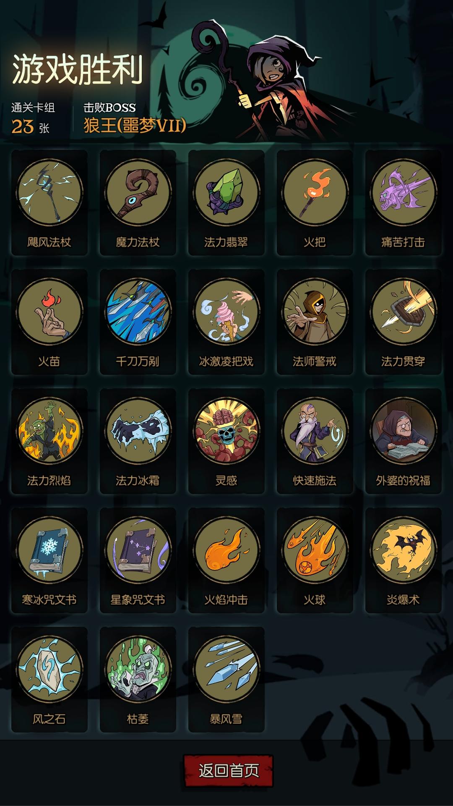Click the 返回首页 button
Image resolution: width=453 pixels, height=806 pixels.
point(229,771)
